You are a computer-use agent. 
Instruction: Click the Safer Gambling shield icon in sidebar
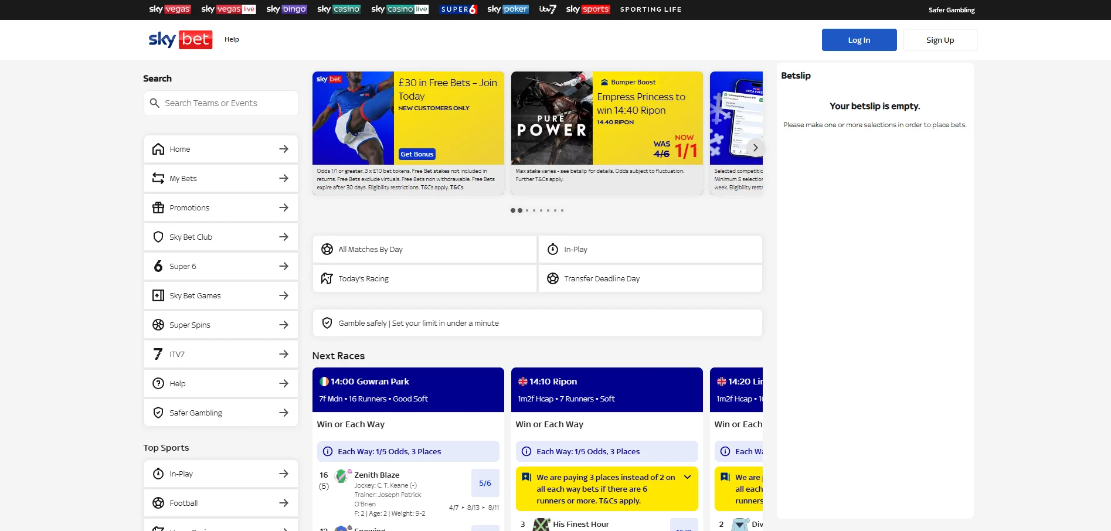[158, 413]
